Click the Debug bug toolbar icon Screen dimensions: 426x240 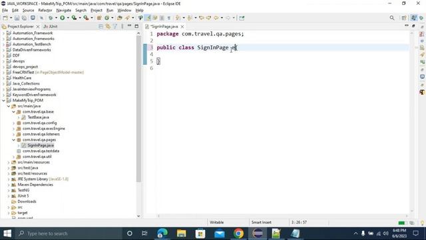pos(51,18)
